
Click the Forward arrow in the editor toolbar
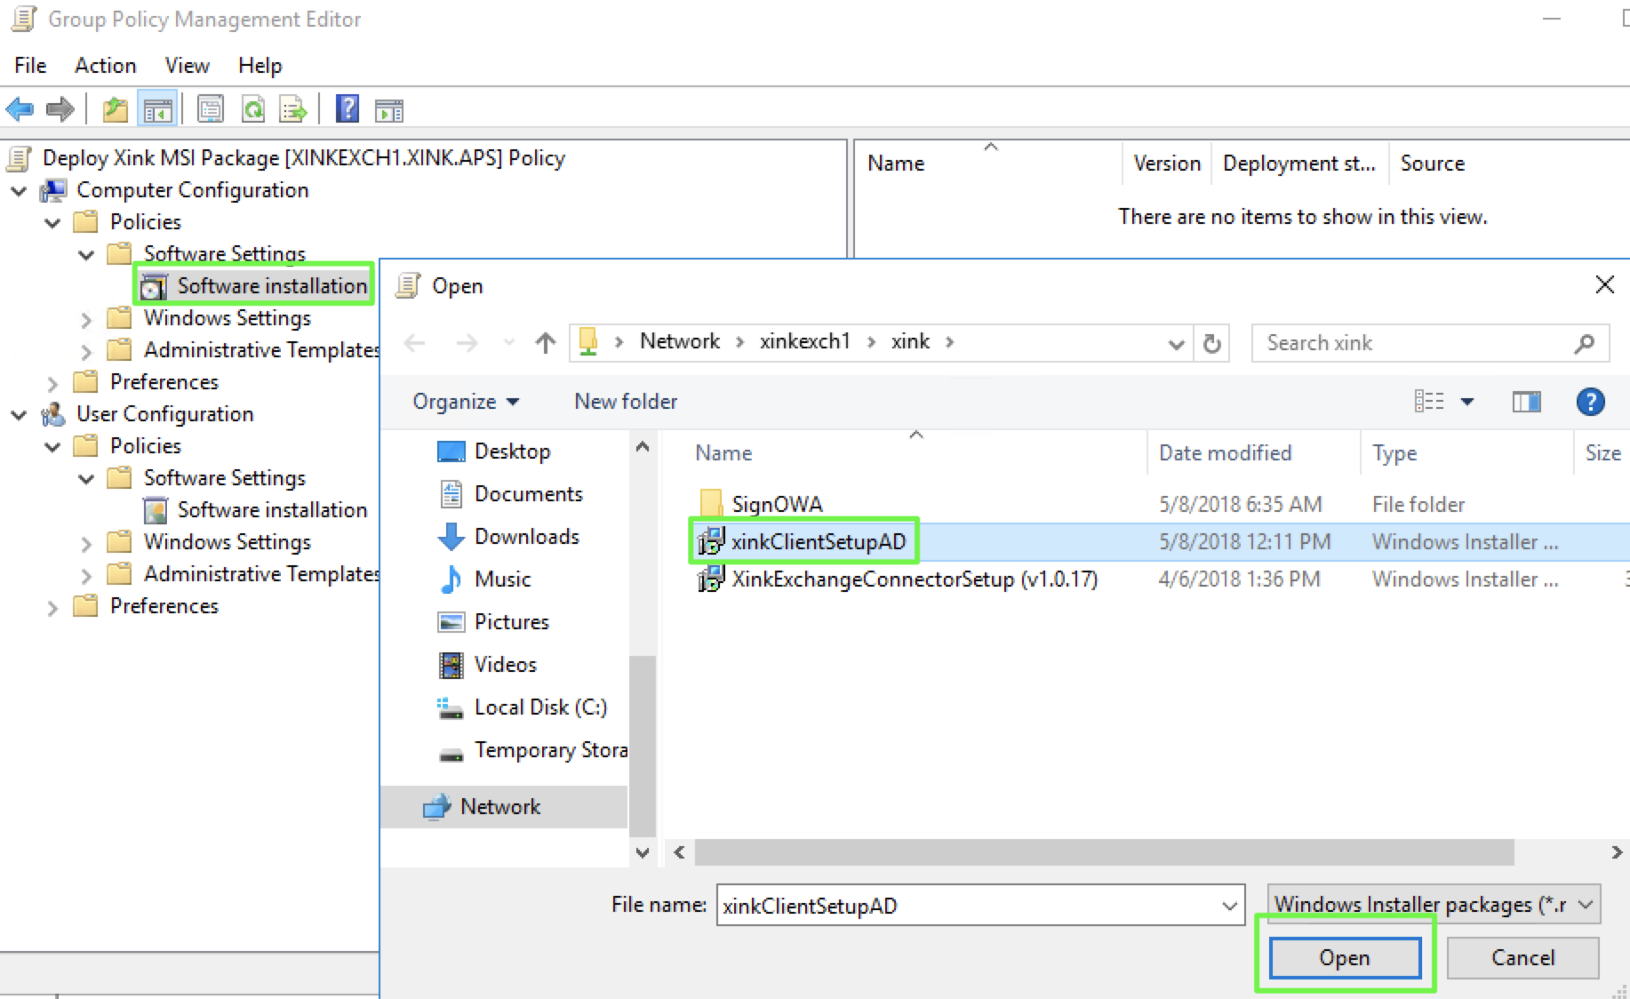(60, 110)
